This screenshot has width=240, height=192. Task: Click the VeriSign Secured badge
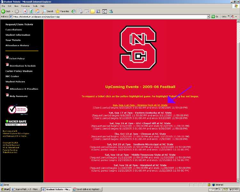point(16,110)
